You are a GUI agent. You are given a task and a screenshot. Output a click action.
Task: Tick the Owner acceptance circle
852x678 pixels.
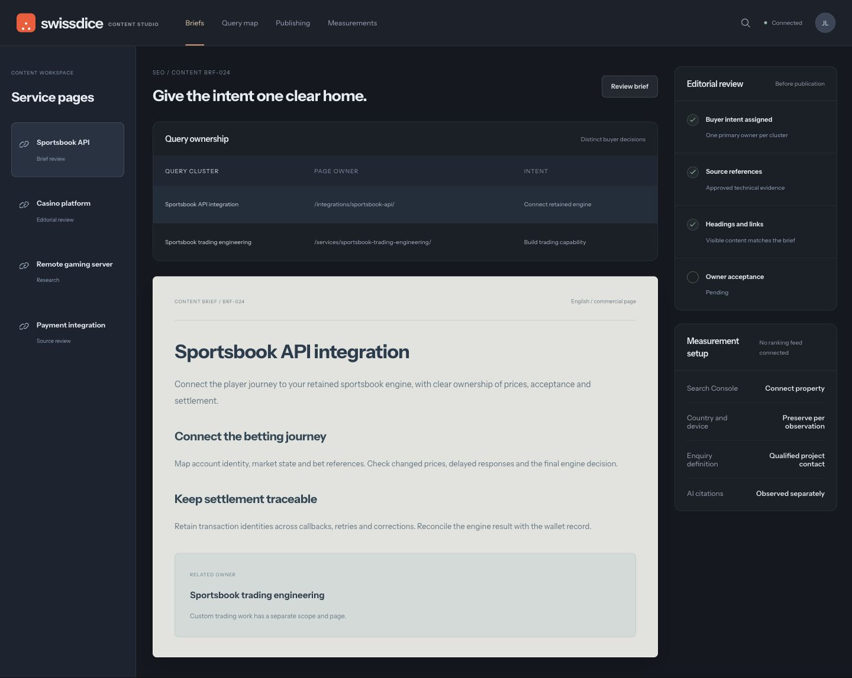tap(693, 277)
